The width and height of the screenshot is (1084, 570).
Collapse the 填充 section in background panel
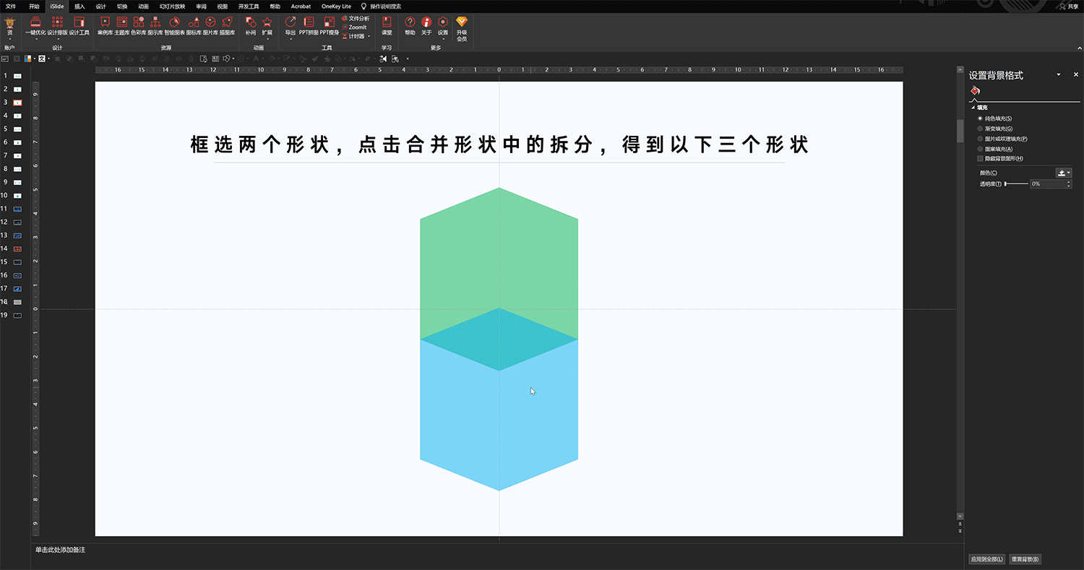[974, 106]
